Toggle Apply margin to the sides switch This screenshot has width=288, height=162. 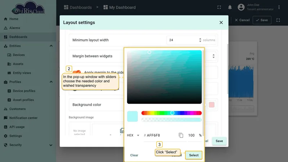pos(77,72)
